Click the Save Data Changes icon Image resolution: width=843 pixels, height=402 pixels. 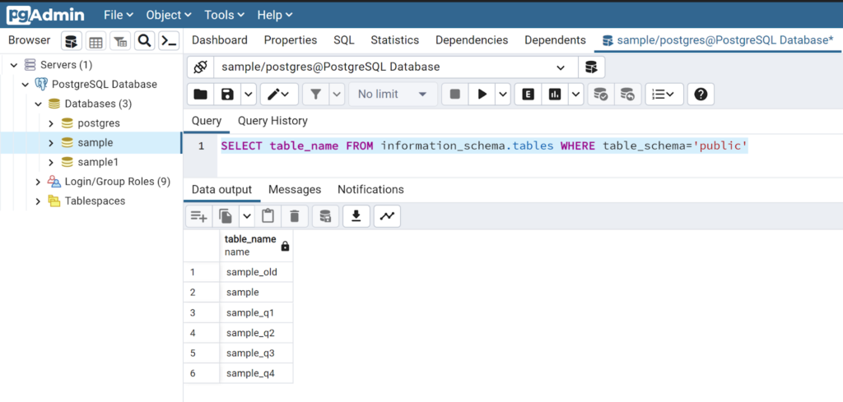(x=325, y=216)
